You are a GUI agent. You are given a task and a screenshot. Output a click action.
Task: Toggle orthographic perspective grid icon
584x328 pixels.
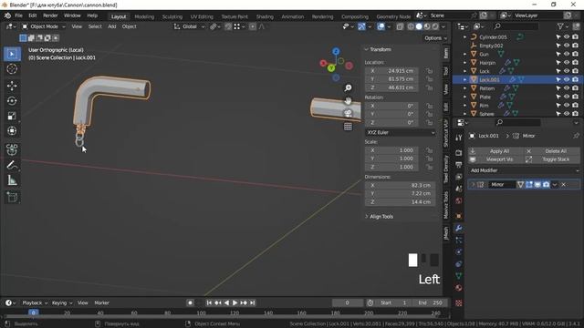(x=348, y=127)
